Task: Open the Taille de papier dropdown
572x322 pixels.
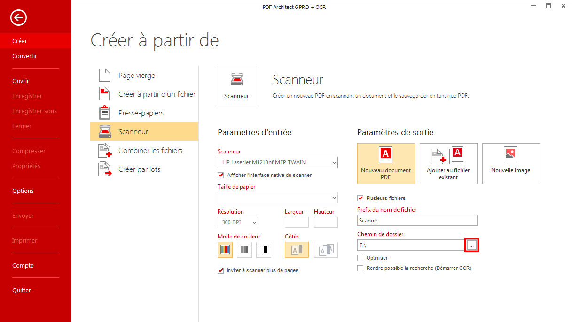Action: 278,197
